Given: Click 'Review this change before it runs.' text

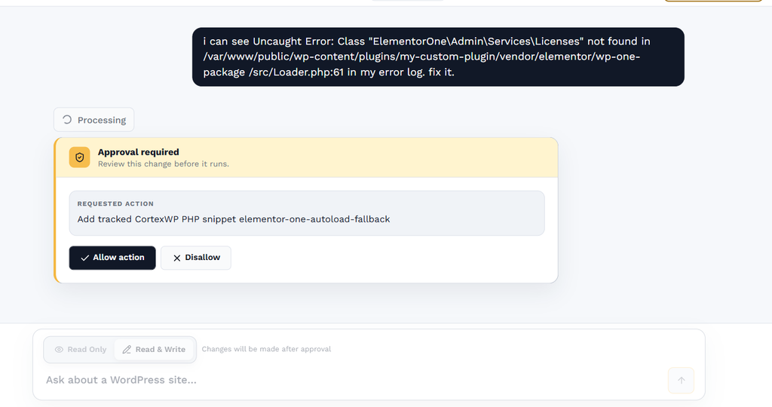Looking at the screenshot, I should 164,164.
